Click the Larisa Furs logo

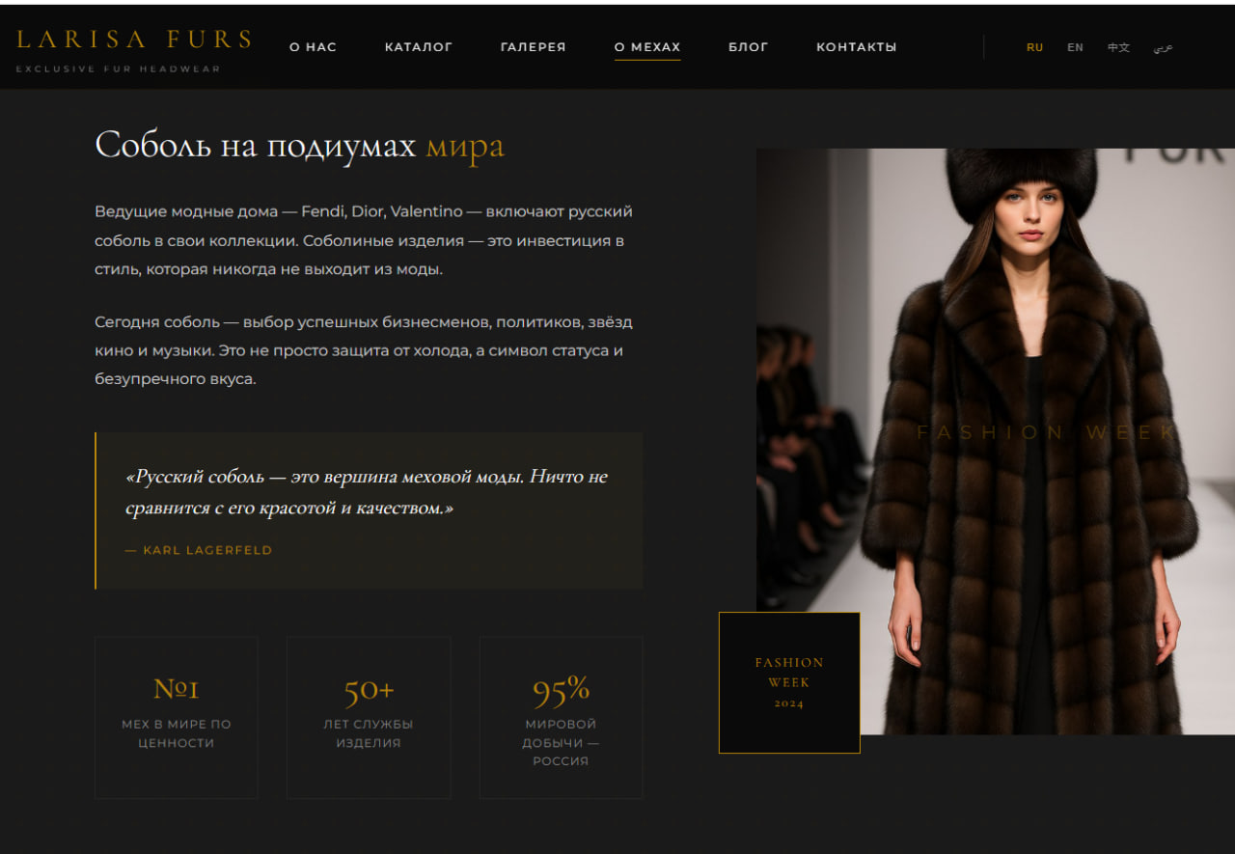pyautogui.click(x=133, y=40)
